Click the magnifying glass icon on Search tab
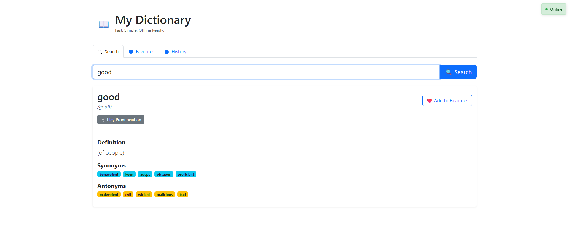This screenshot has width=569, height=244. pyautogui.click(x=100, y=51)
